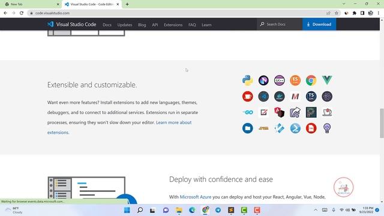
Task: Select the purple gradient circle extension icon
Action: tap(263, 80)
